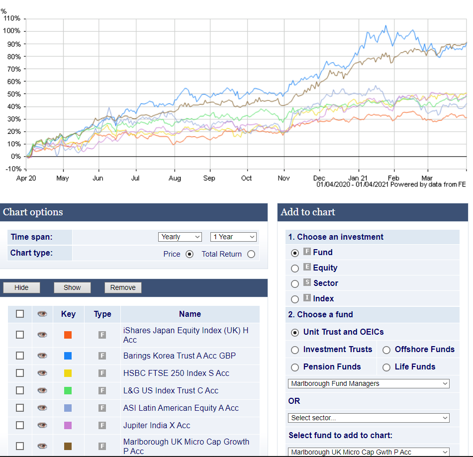The width and height of the screenshot is (473, 457).
Task: Check the HSBC FTSE 250 Index S Acc box
Action: 20,373
